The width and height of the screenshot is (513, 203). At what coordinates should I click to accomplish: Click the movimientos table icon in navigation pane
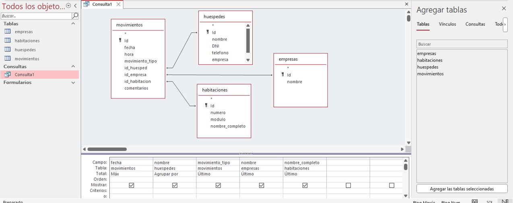click(x=7, y=59)
